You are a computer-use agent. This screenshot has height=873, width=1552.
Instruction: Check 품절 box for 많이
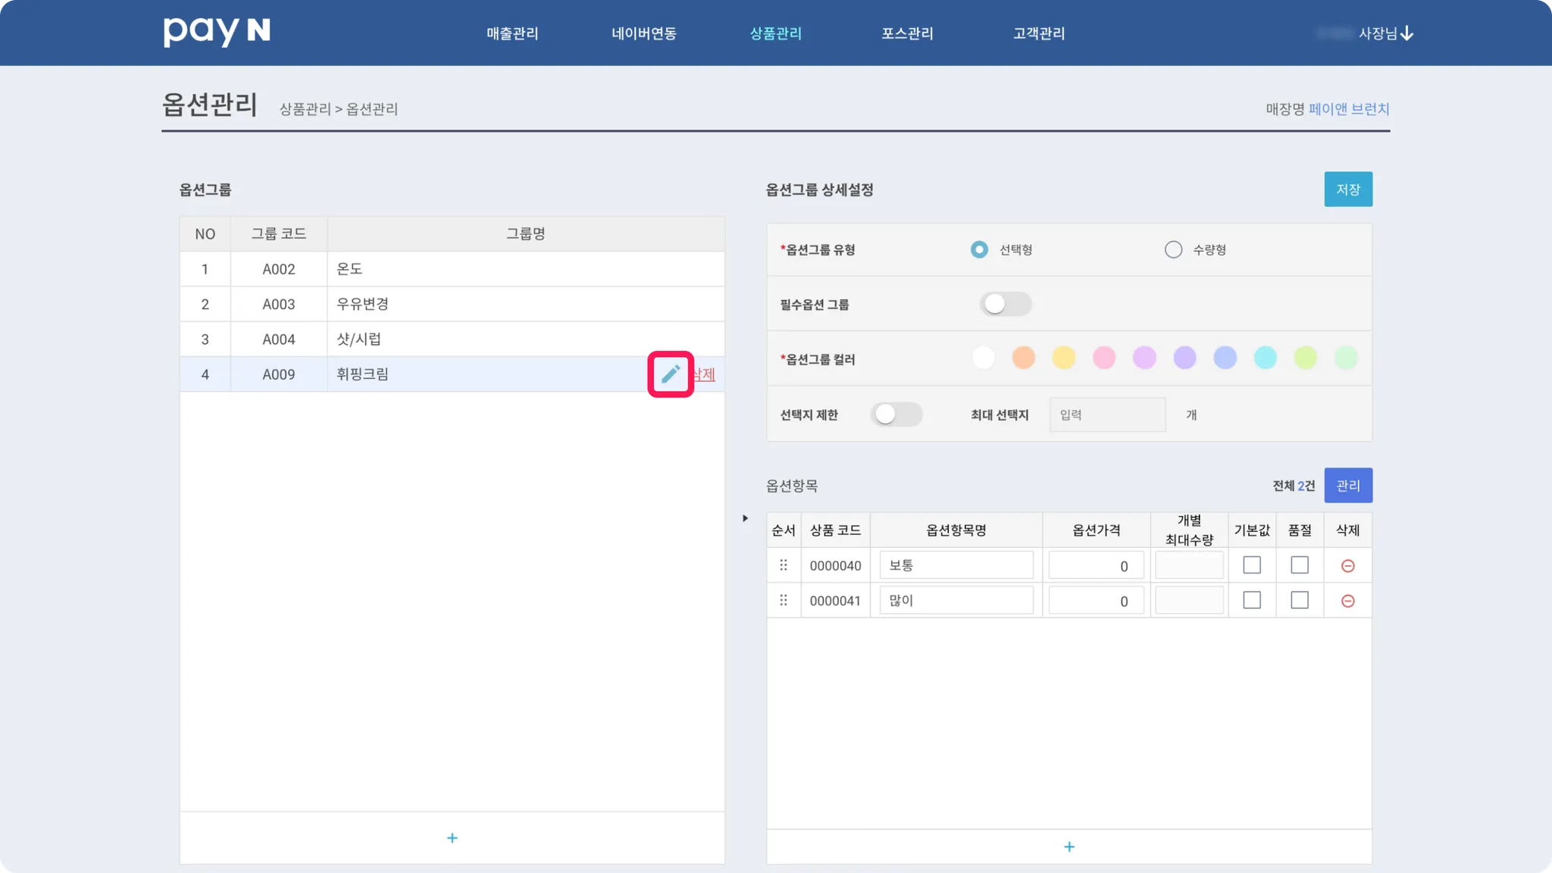point(1300,600)
